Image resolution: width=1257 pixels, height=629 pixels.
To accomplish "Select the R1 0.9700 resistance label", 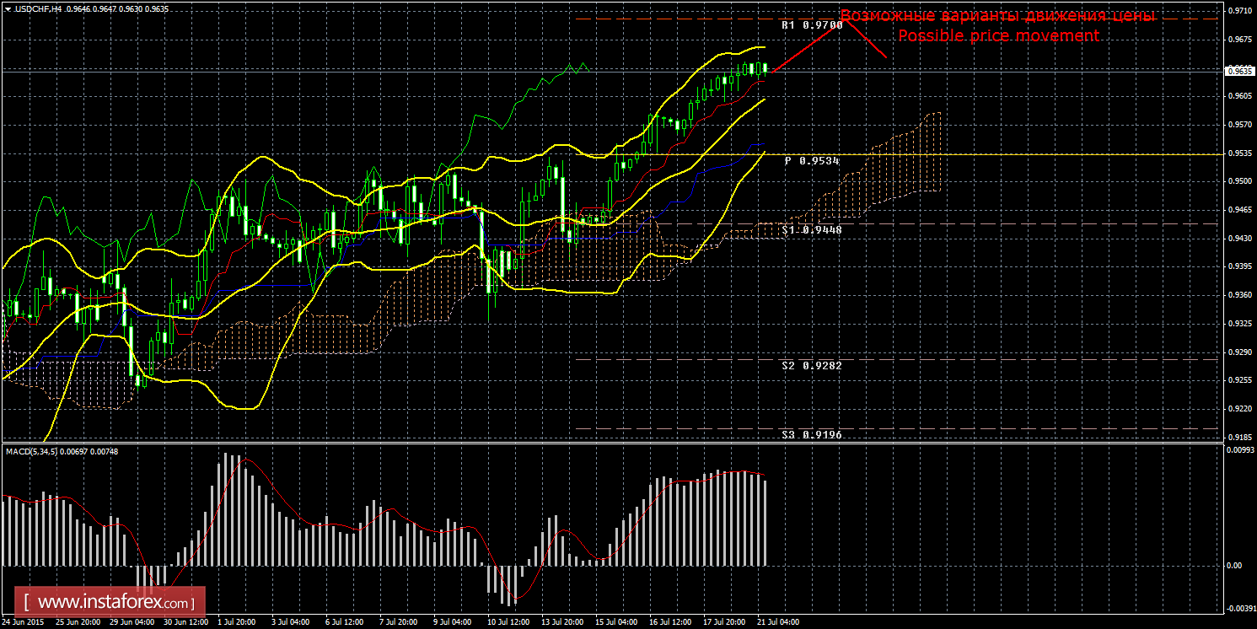I will click(x=811, y=25).
